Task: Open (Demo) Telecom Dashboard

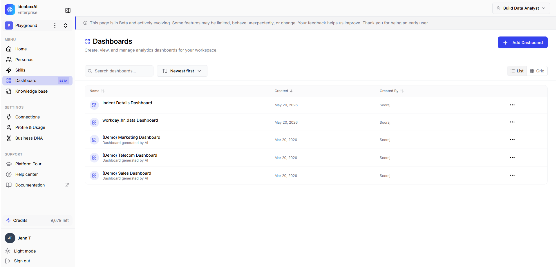Action: tap(130, 155)
